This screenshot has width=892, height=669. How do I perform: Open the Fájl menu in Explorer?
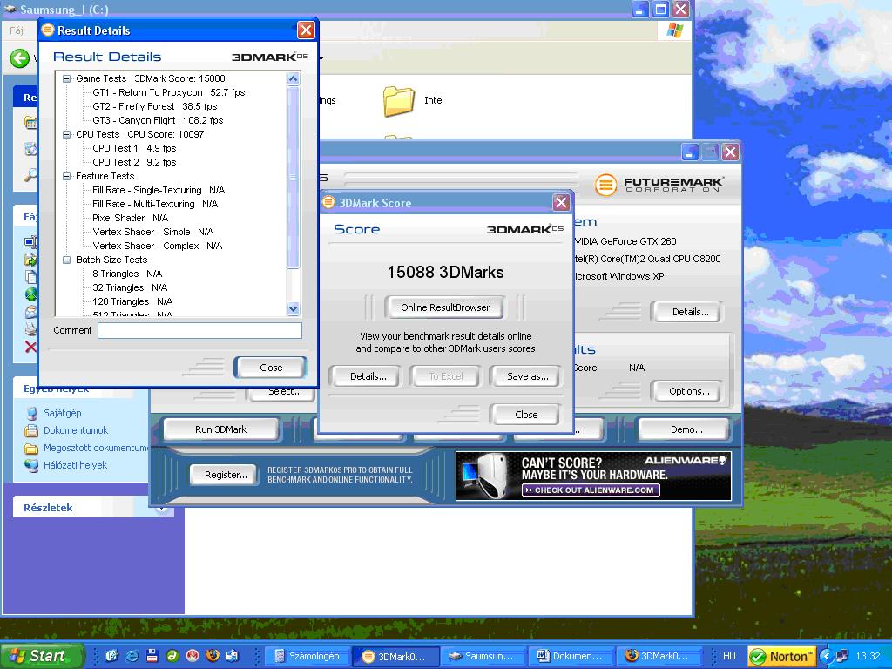[x=17, y=30]
